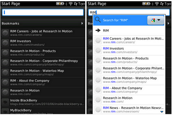Select Research in Motion www.rim.com/ suggestion

click(x=129, y=100)
